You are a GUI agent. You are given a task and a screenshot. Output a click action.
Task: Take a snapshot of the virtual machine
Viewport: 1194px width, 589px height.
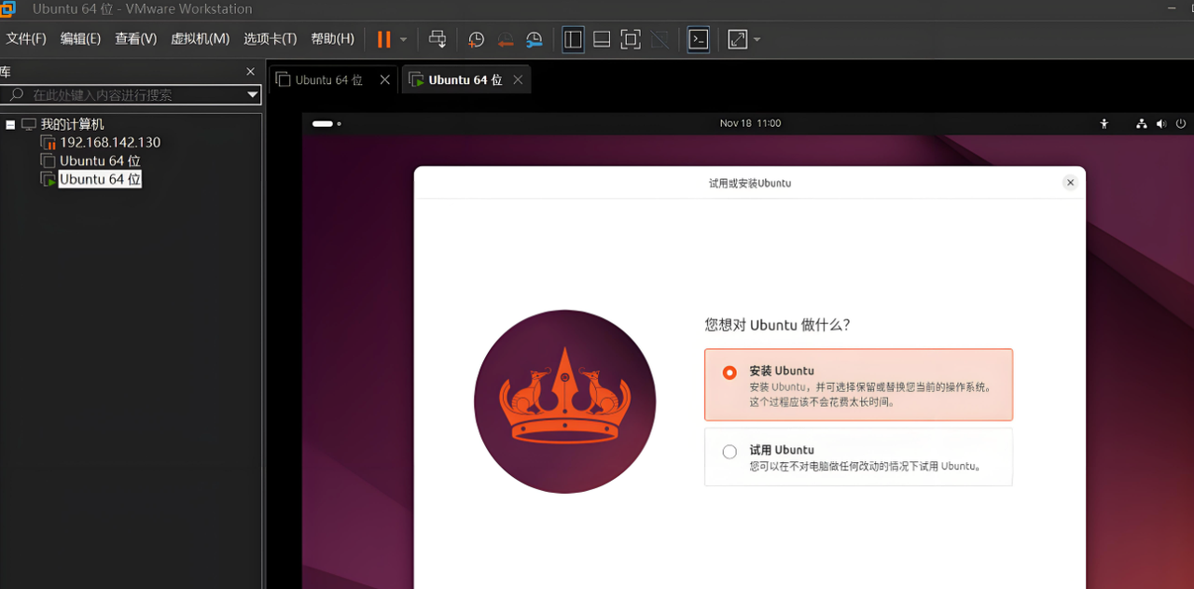[x=476, y=39]
